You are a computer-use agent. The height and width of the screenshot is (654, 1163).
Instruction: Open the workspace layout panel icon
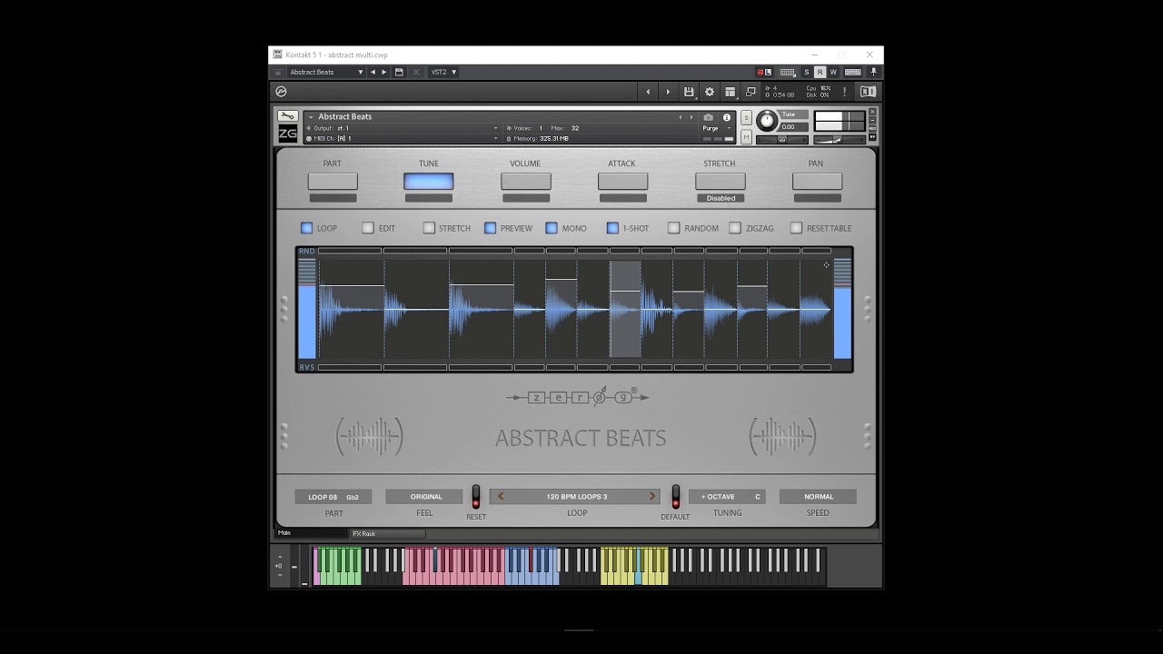[x=730, y=92]
